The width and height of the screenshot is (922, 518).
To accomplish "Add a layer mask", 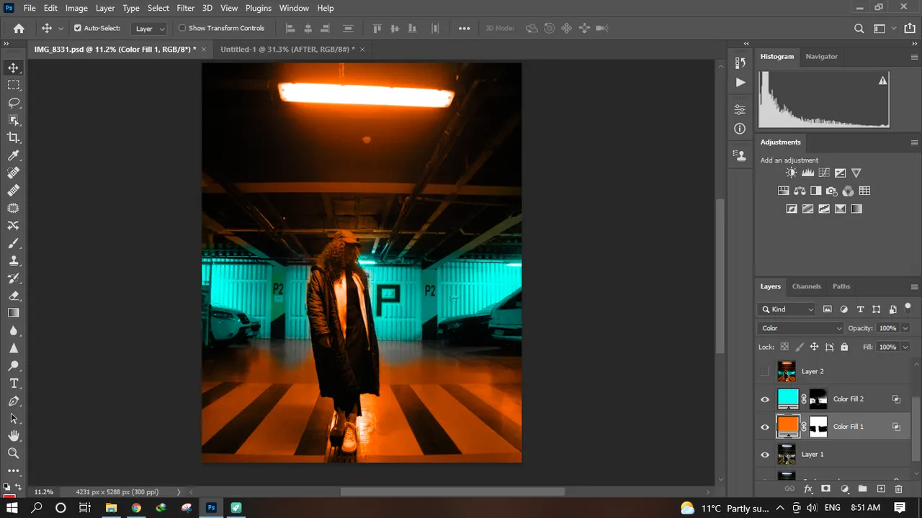I will pyautogui.click(x=825, y=489).
